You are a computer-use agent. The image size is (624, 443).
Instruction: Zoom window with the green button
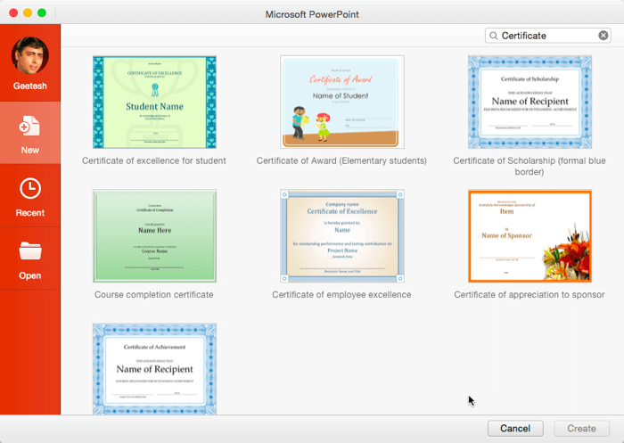pos(42,13)
